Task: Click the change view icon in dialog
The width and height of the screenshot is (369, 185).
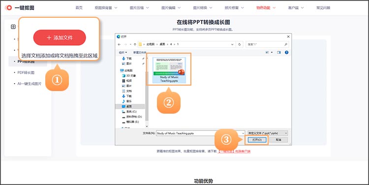Action: [x=267, y=53]
